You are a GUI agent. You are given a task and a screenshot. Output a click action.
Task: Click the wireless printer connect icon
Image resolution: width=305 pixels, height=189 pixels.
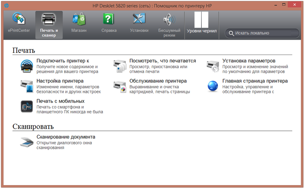[x=27, y=66]
